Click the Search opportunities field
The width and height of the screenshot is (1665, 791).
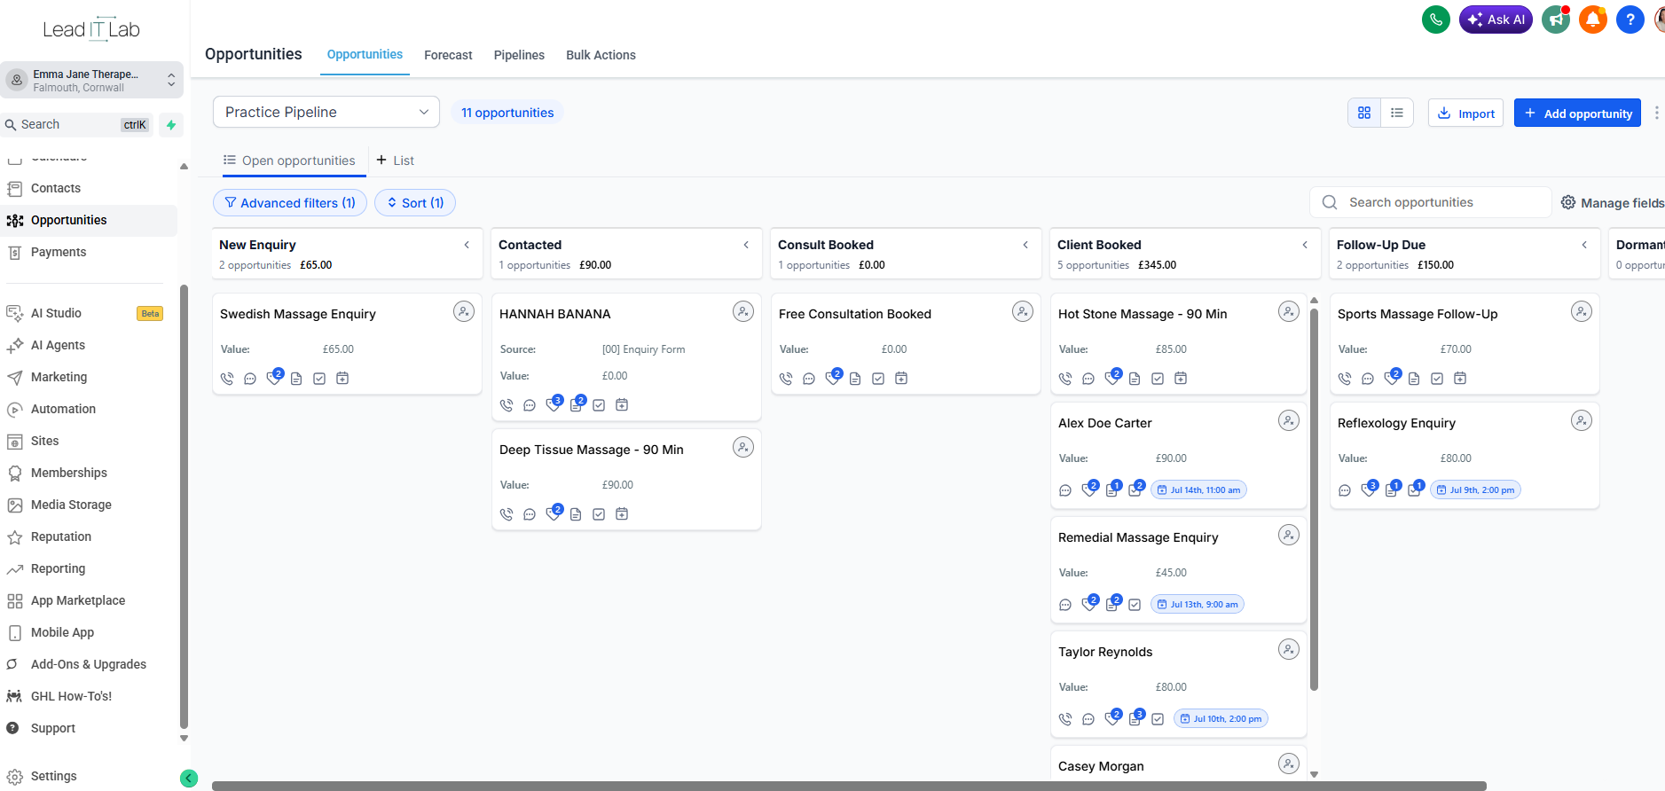(x=1431, y=202)
